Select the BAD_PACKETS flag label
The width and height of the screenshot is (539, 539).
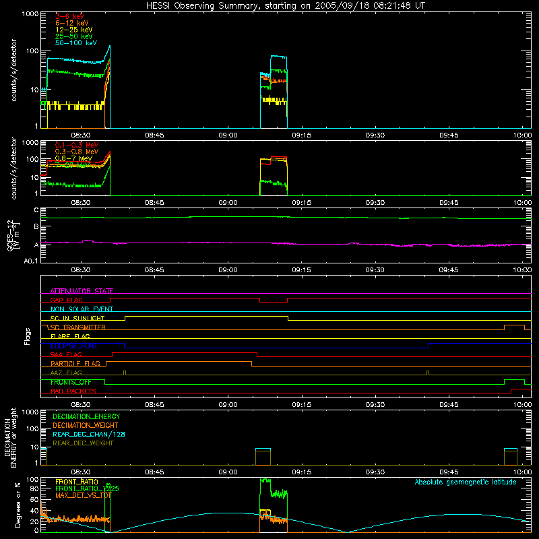click(73, 391)
